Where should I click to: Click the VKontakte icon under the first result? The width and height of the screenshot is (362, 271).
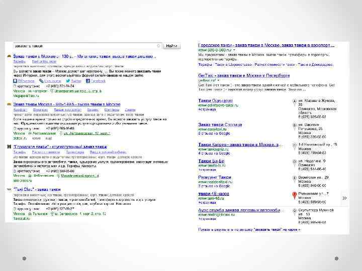coord(15,81)
